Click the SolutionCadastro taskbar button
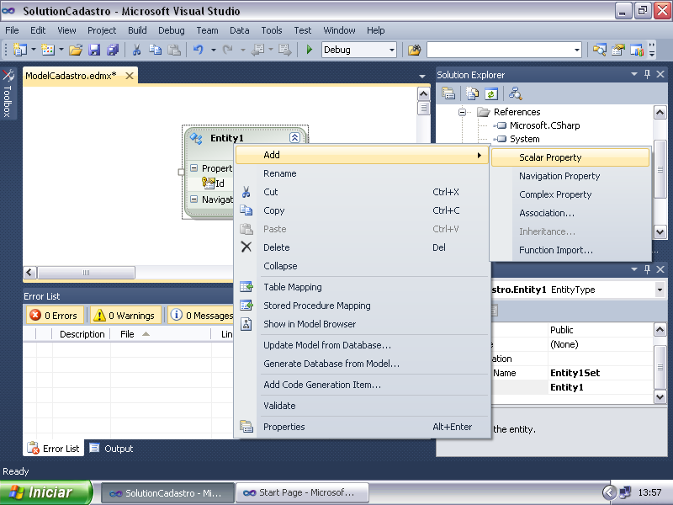 [x=167, y=492]
